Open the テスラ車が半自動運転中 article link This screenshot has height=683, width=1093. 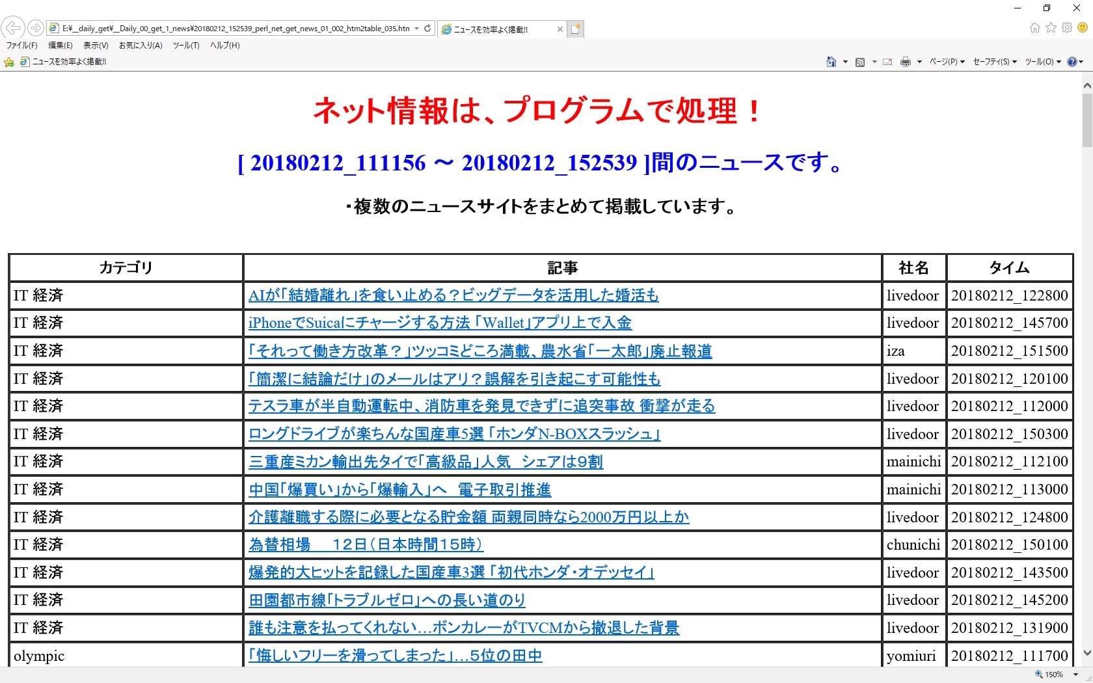pyautogui.click(x=481, y=406)
